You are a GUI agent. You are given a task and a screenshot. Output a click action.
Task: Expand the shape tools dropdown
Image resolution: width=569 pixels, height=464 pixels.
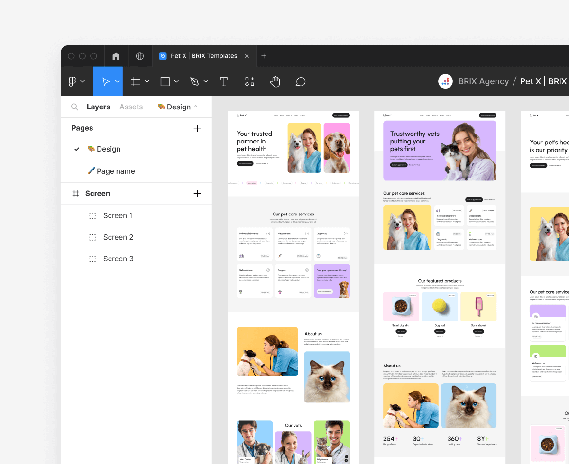coord(176,81)
